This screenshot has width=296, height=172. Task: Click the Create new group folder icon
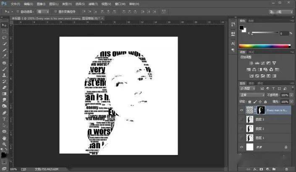[x=274, y=169]
